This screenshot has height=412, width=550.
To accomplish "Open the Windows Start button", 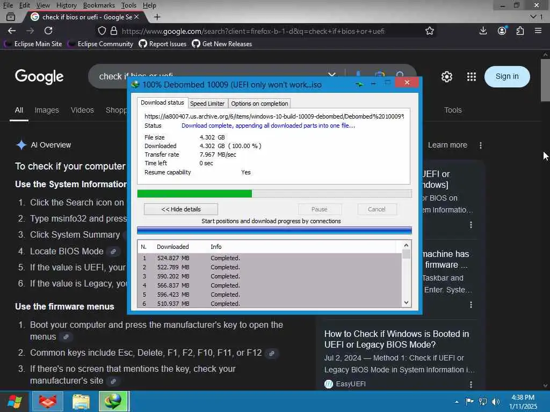I will 14,401.
